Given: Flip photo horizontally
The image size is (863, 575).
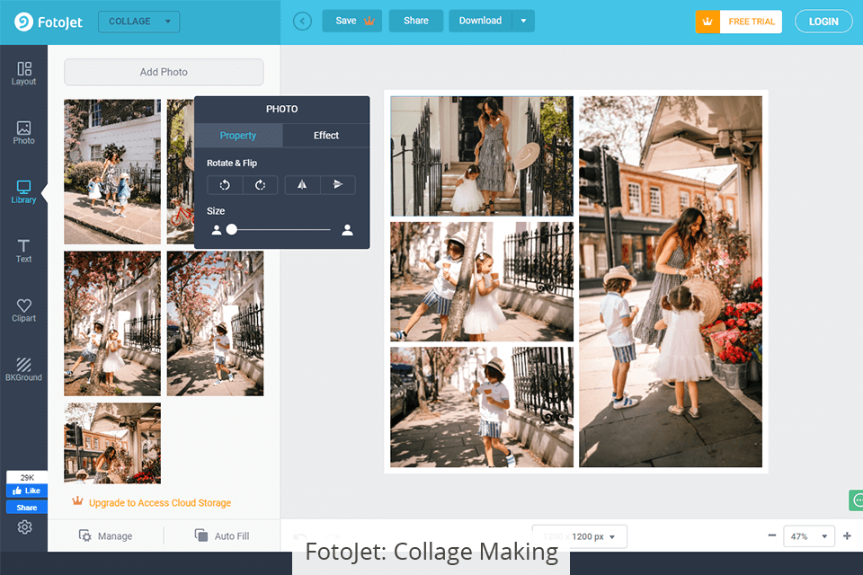Looking at the screenshot, I should pos(302,185).
